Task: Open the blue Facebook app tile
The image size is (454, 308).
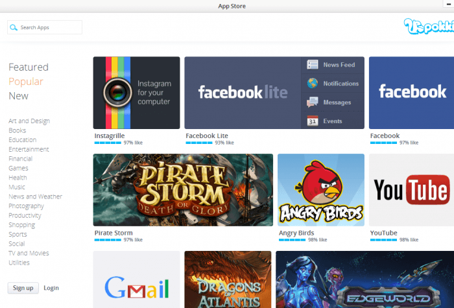Action: (411, 93)
